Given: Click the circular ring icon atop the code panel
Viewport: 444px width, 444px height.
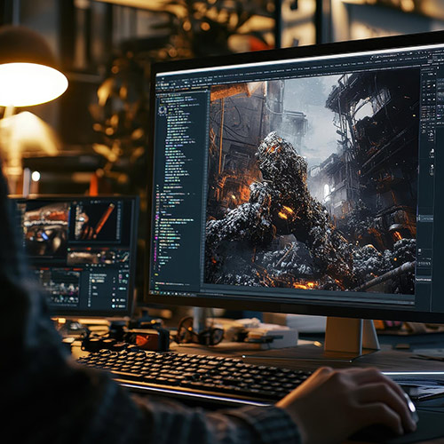Looking at the screenshot, I should 163,110.
